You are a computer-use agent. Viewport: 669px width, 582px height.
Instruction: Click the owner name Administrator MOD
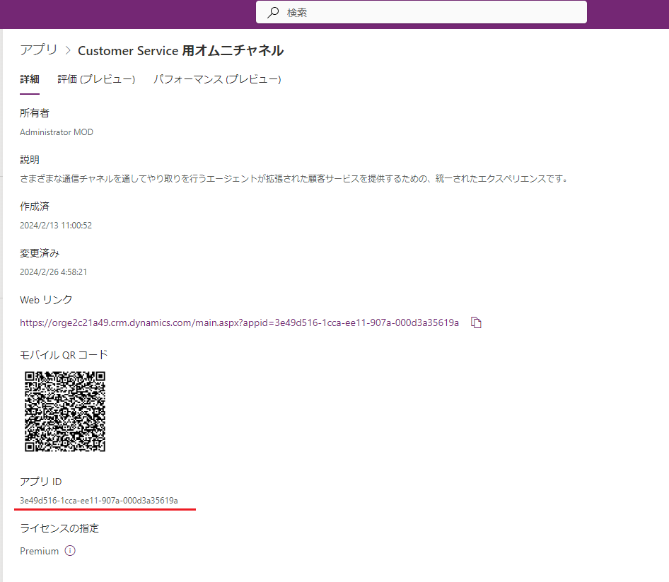pyautogui.click(x=57, y=132)
